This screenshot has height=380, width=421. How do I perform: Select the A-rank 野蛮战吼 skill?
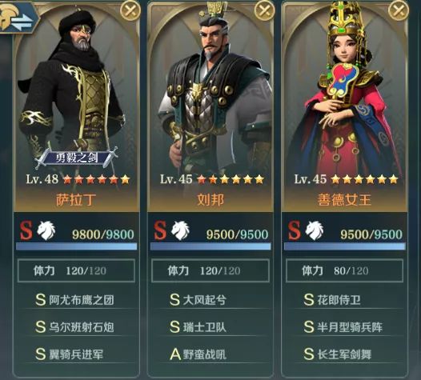tap(198, 354)
